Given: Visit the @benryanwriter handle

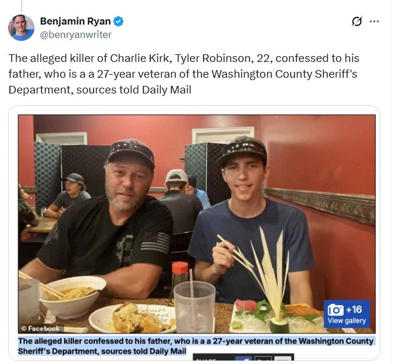Looking at the screenshot, I should click(x=75, y=34).
